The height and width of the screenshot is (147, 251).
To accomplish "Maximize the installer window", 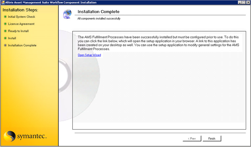I will [x=243, y=2].
